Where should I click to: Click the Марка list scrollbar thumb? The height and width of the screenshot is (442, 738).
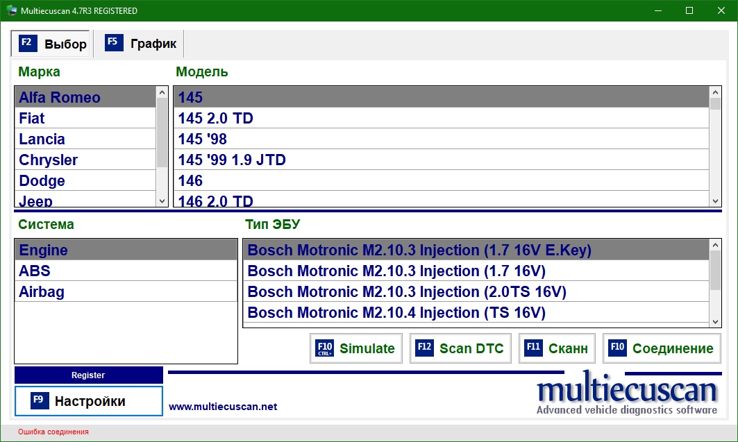coord(162,133)
